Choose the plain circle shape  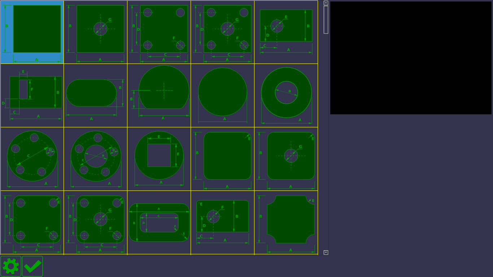(x=223, y=95)
